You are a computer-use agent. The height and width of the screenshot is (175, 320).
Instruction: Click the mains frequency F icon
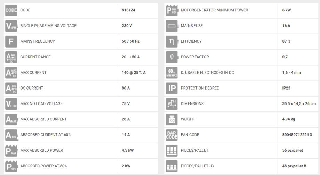pos(11,41)
